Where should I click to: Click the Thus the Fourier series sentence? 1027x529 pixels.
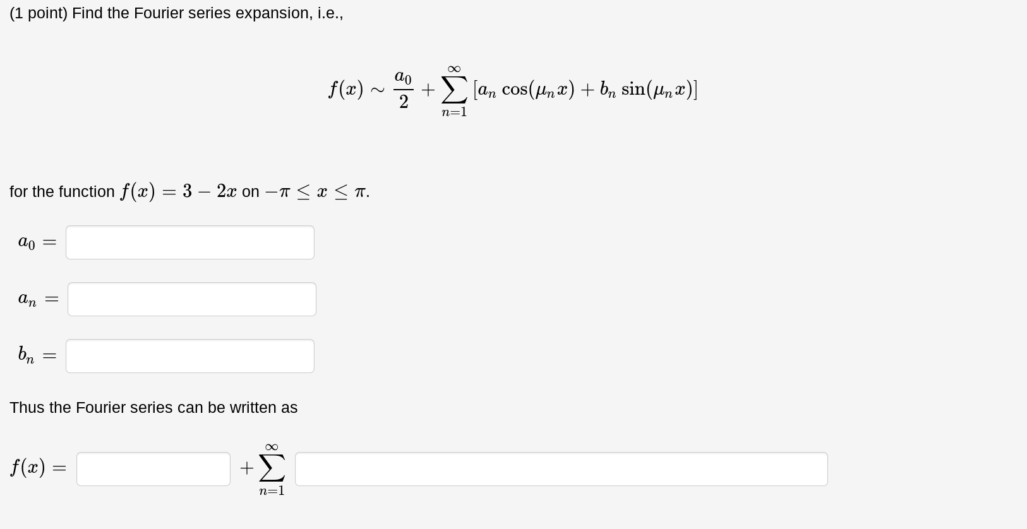pos(153,408)
